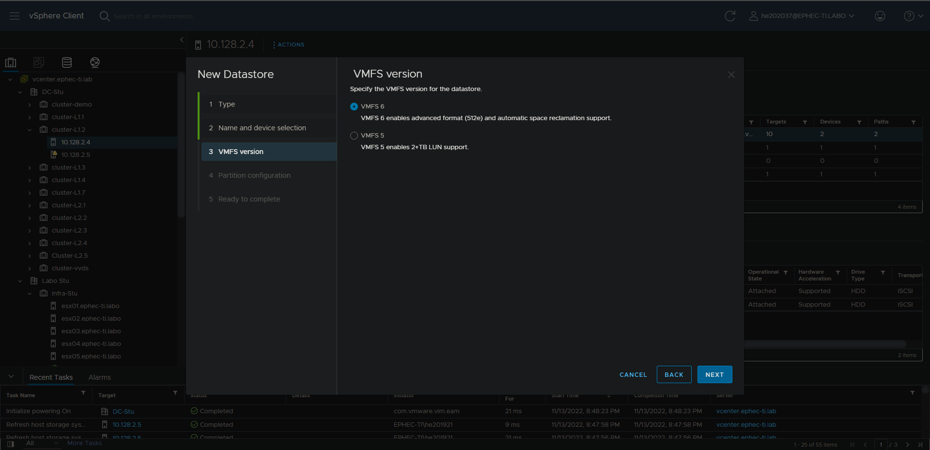Screen dimensions: 930x450
Task: Collapse the vcenter.ephec-ti.lab tree node
Action: click(10, 79)
